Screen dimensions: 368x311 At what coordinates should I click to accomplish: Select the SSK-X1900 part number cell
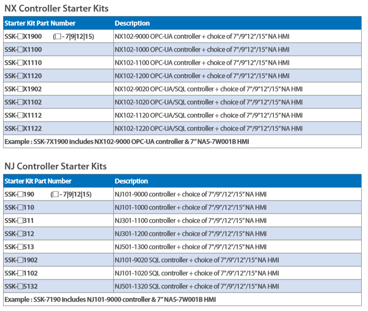[58, 36]
